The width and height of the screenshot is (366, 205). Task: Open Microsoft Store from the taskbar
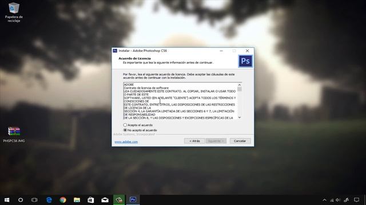[x=91, y=200]
